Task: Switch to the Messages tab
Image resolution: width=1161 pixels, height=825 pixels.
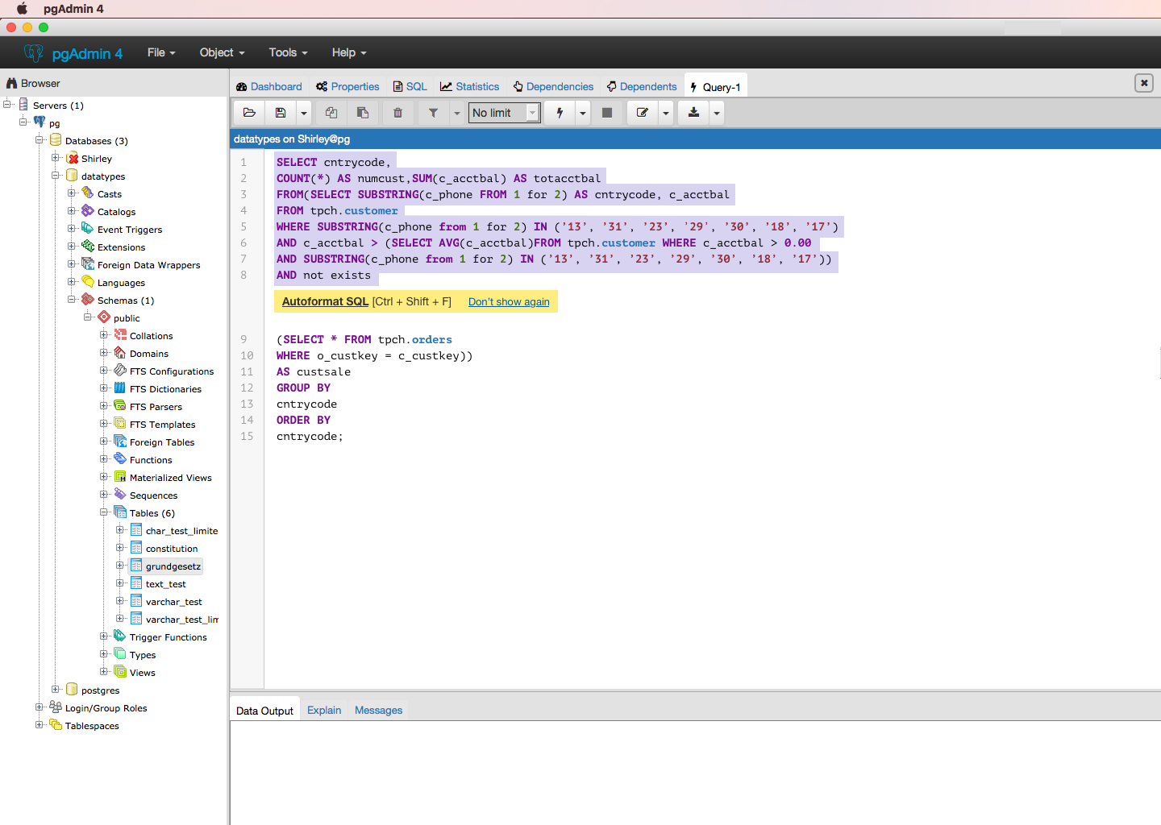Action: click(378, 710)
